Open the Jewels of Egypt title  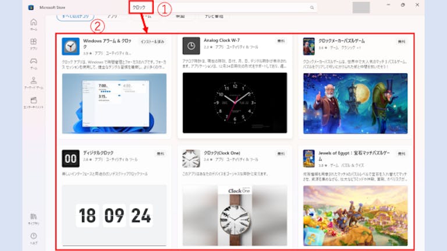tap(354, 155)
